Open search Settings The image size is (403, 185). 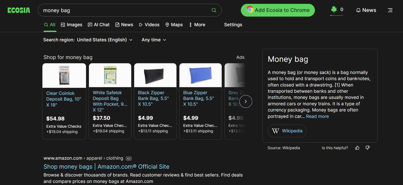(x=233, y=25)
